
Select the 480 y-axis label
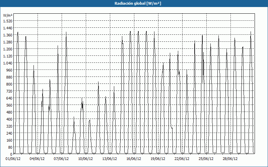tap(9, 112)
